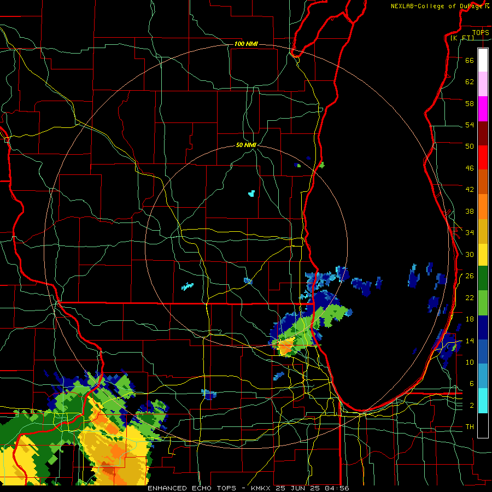
Task: Click the light pink legend swatch
Action: [483, 84]
